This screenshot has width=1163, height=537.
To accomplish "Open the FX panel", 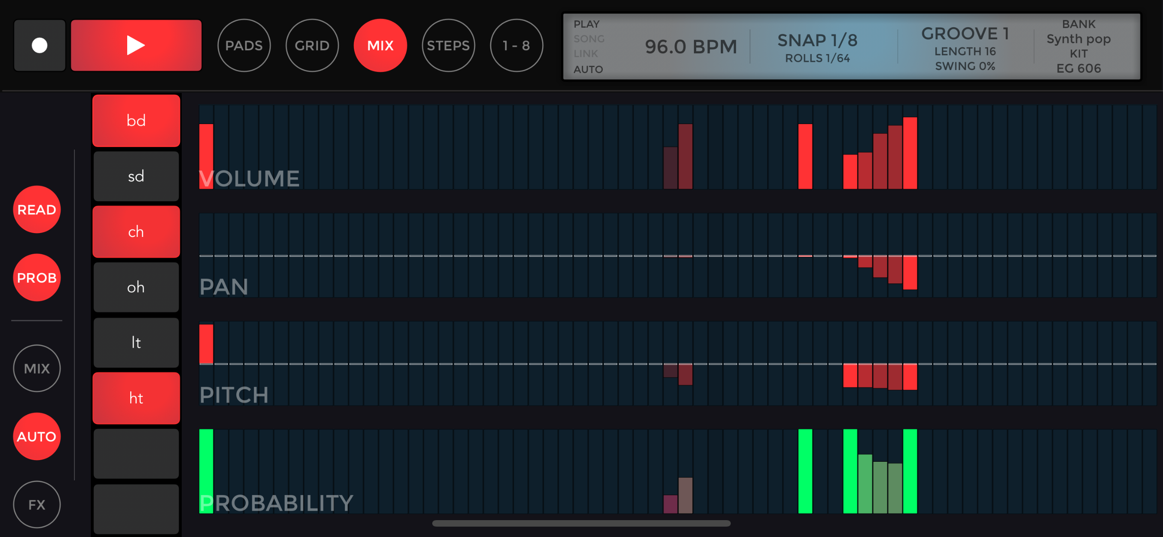I will click(37, 505).
